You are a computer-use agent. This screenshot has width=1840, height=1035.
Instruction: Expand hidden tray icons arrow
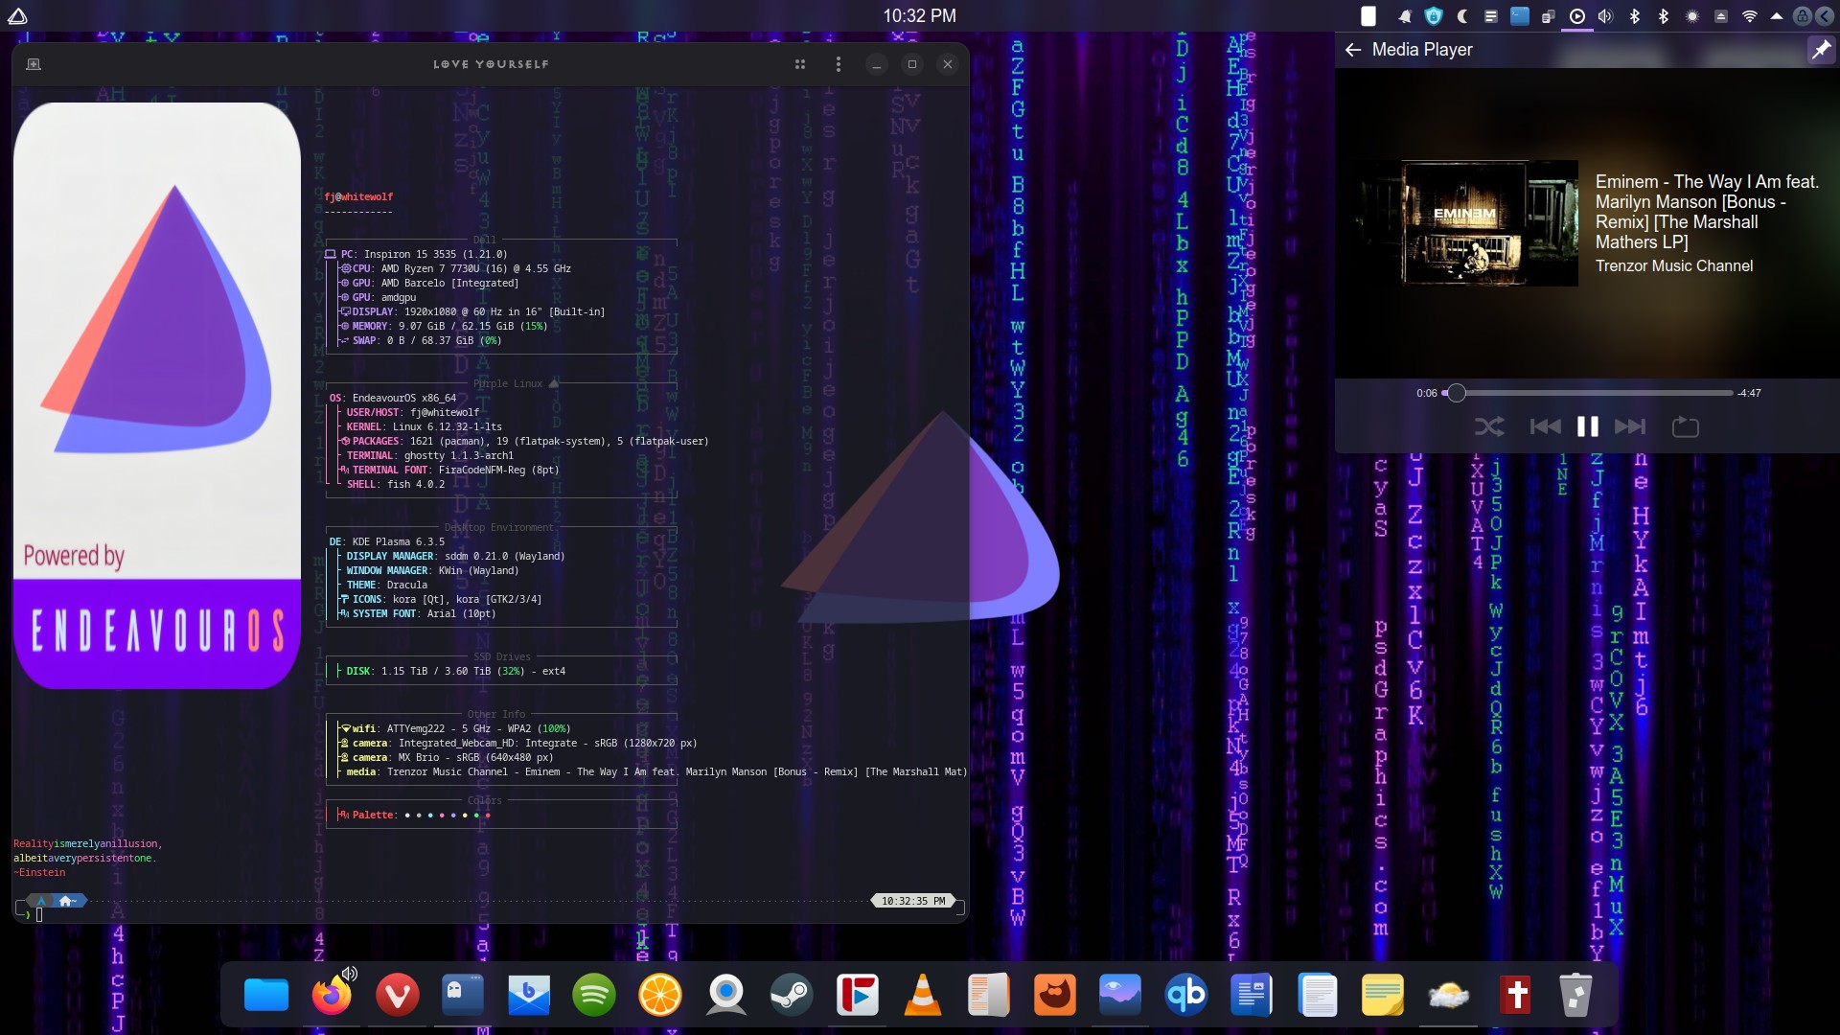(1777, 16)
